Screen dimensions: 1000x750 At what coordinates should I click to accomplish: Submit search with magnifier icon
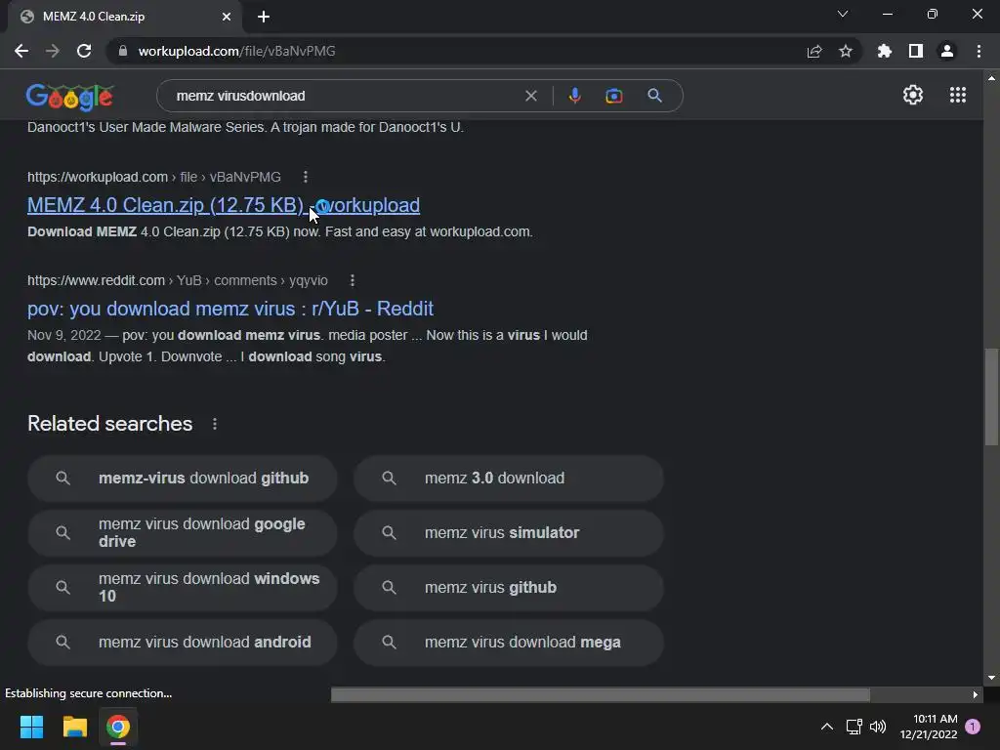pyautogui.click(x=654, y=96)
